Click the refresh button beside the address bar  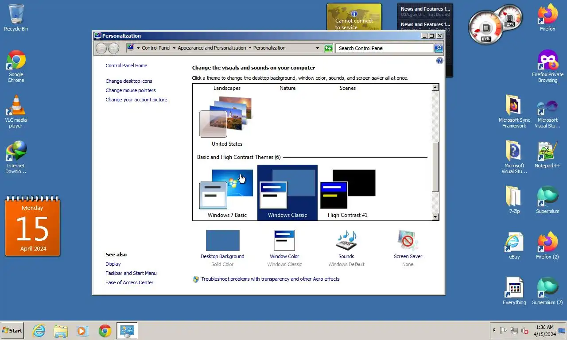pyautogui.click(x=328, y=48)
